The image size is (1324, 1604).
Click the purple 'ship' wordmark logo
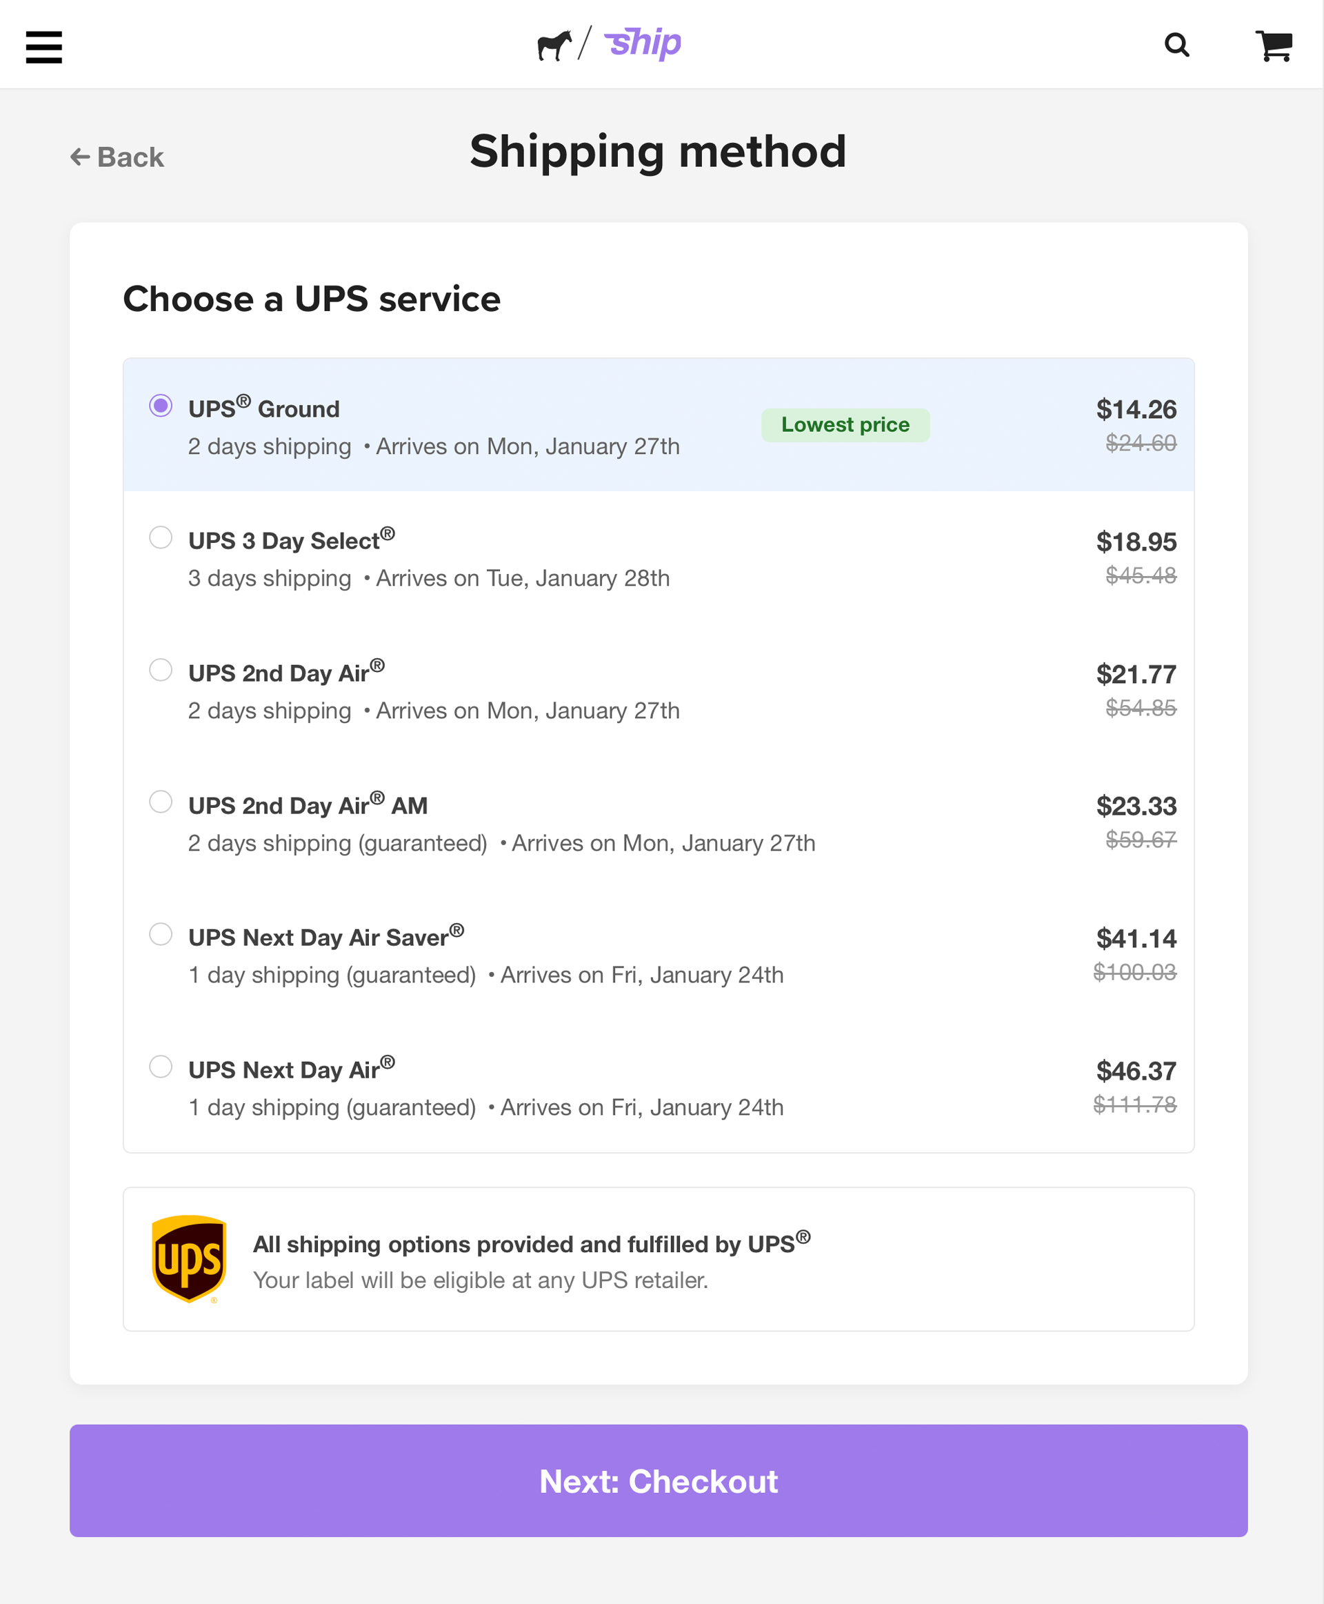(643, 44)
